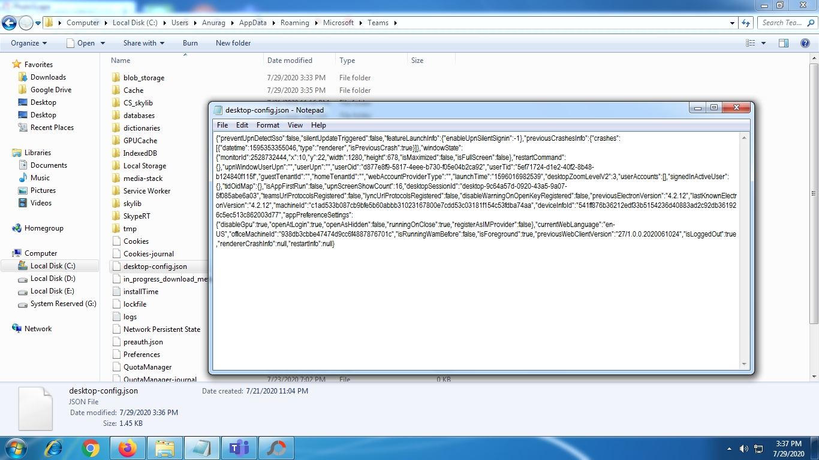Select Favorites in navigation pane
Image resolution: width=819 pixels, height=460 pixels.
click(38, 65)
